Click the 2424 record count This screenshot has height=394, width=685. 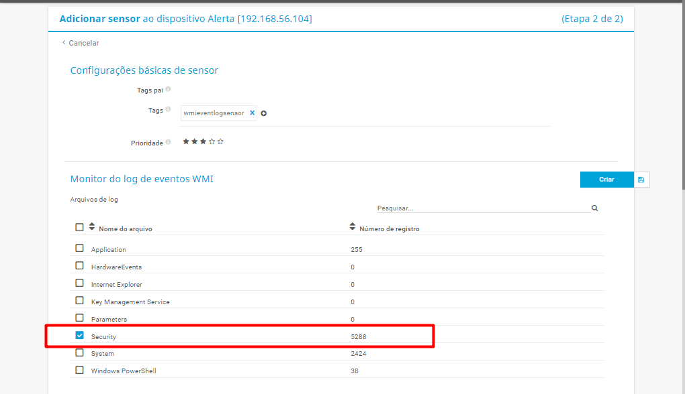pyautogui.click(x=358, y=354)
